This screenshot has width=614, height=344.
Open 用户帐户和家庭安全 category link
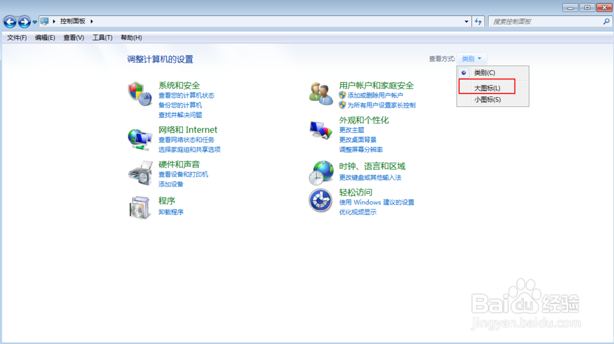376,85
